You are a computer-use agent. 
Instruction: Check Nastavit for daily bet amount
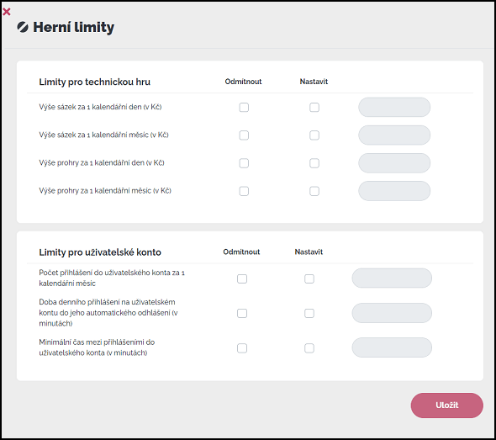pos(314,108)
